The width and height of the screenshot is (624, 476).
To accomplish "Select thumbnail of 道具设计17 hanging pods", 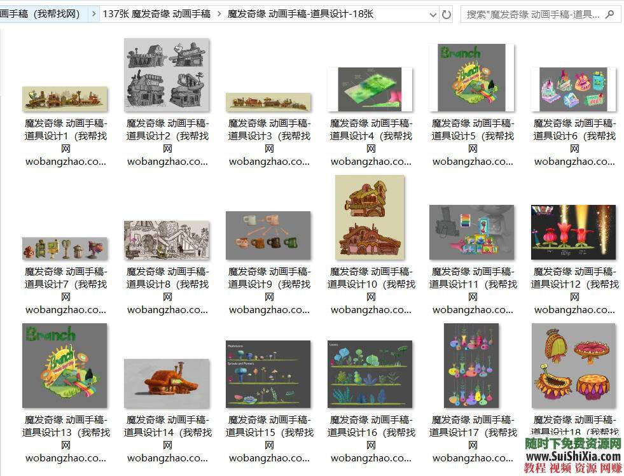I will [471, 365].
